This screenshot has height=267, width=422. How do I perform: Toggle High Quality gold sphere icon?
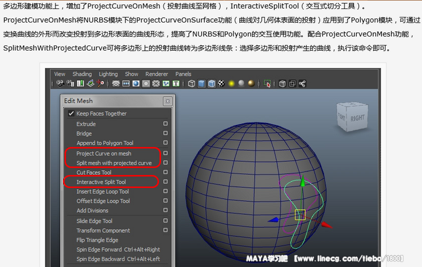pyautogui.click(x=252, y=83)
